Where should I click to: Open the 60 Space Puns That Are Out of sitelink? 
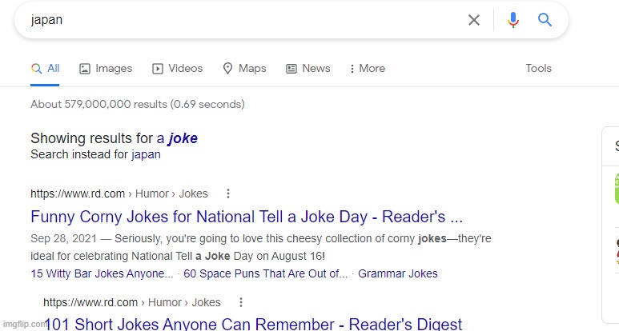click(x=266, y=273)
